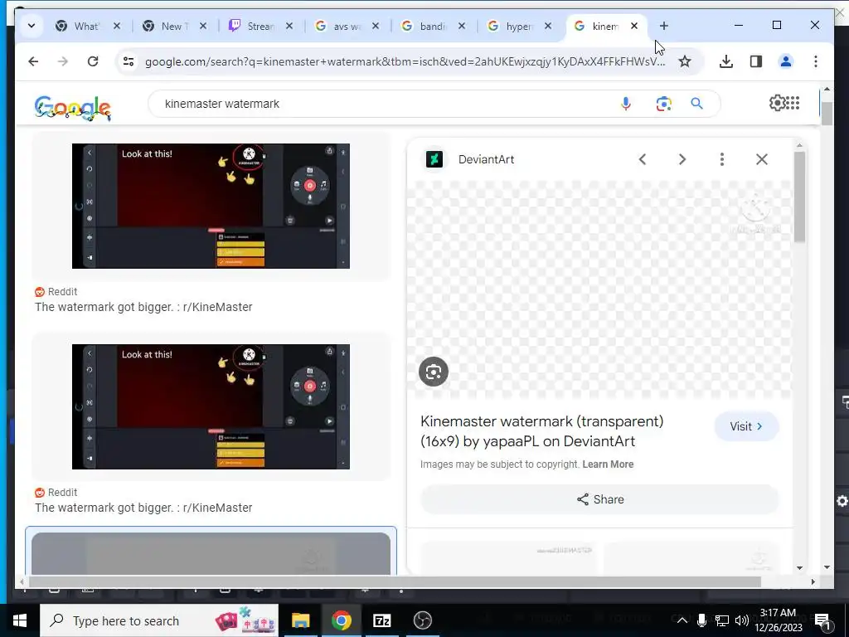This screenshot has width=849, height=637.
Task: Click the horizontal scrollbar at window bottom
Action: 395,581
